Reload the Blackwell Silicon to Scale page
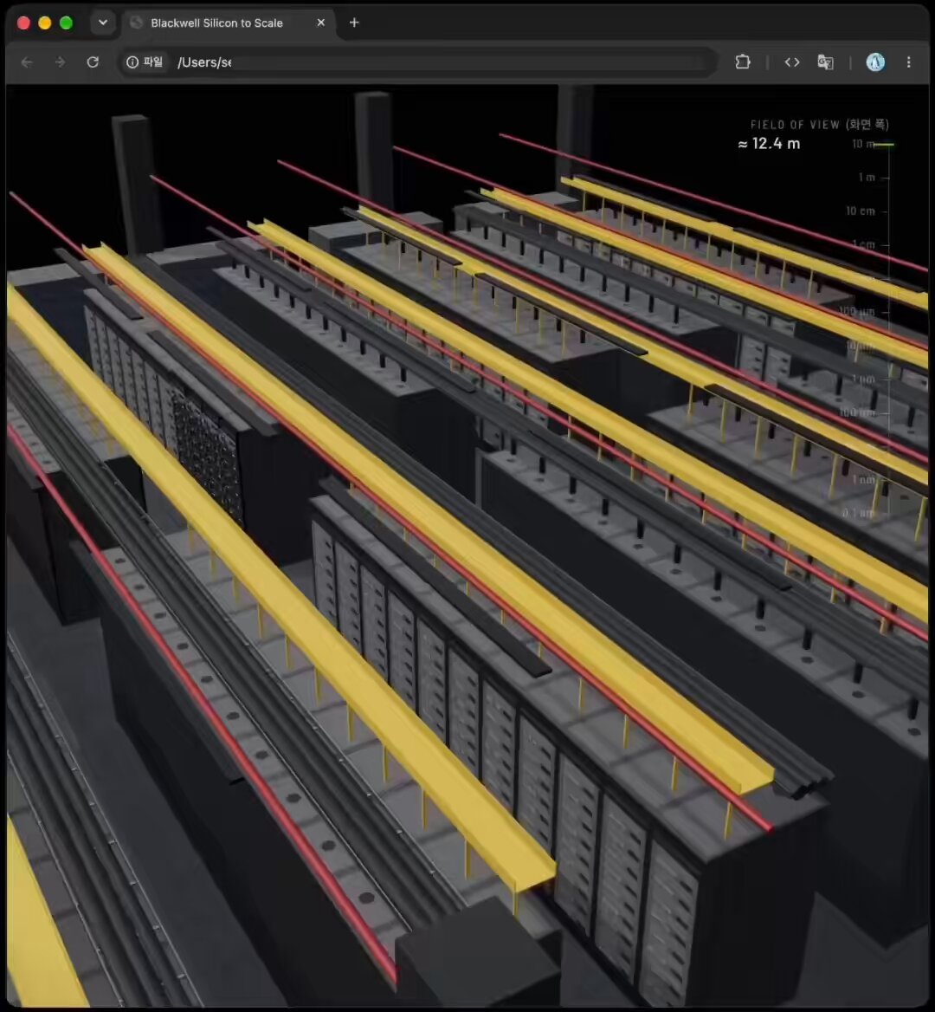The image size is (935, 1012). coord(93,62)
